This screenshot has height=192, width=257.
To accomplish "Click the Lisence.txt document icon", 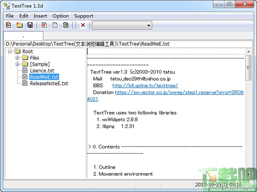I will point(25,70).
